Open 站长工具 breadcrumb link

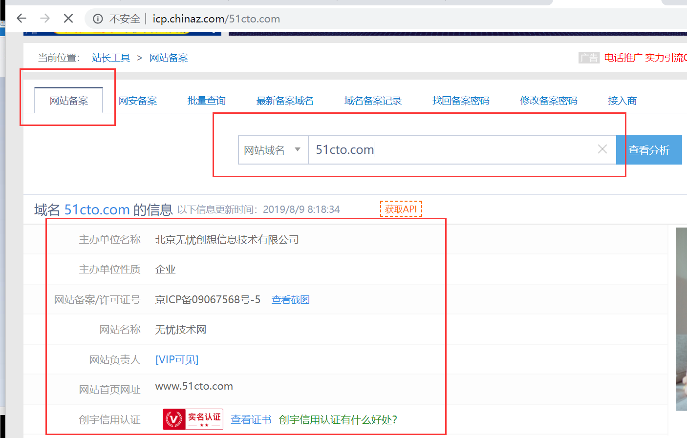111,58
